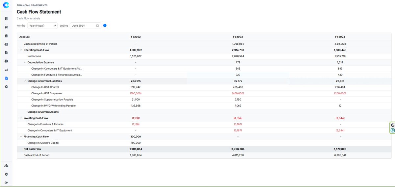Go to the home icon in sidebar
This screenshot has height=187, width=395.
pyautogui.click(x=6, y=27)
